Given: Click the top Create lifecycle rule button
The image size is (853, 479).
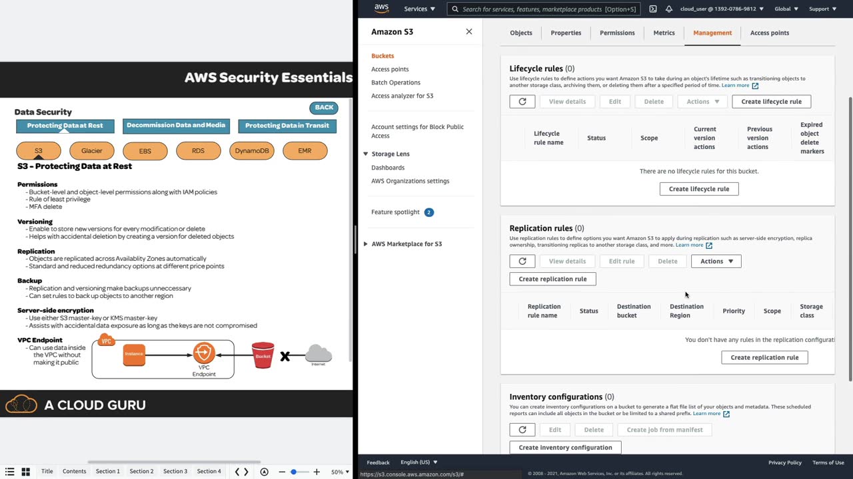Looking at the screenshot, I should (772, 101).
